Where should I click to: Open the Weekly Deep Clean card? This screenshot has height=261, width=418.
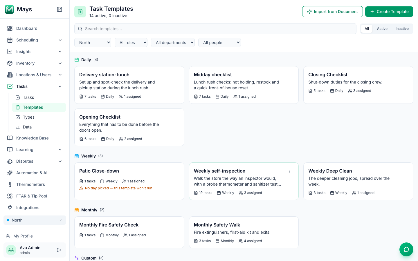point(358,181)
